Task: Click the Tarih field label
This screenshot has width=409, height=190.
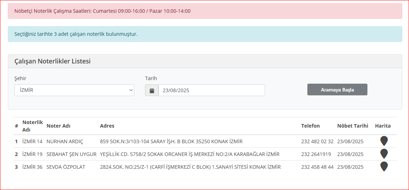Action: click(x=151, y=78)
